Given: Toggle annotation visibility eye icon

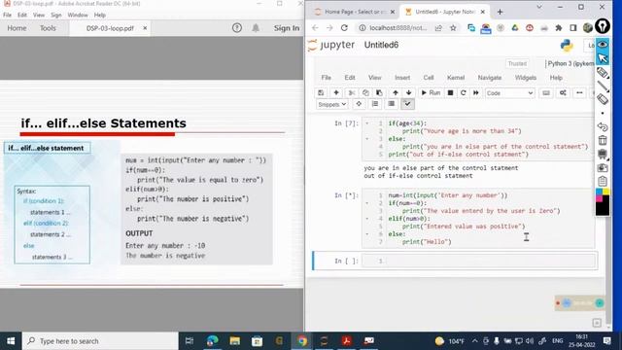Looking at the screenshot, I should (x=603, y=44).
